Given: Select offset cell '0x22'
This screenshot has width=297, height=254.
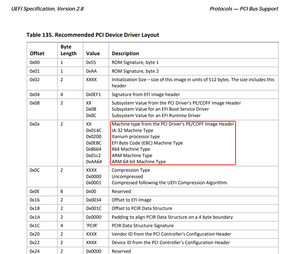Looking at the screenshot, I should tap(35, 242).
